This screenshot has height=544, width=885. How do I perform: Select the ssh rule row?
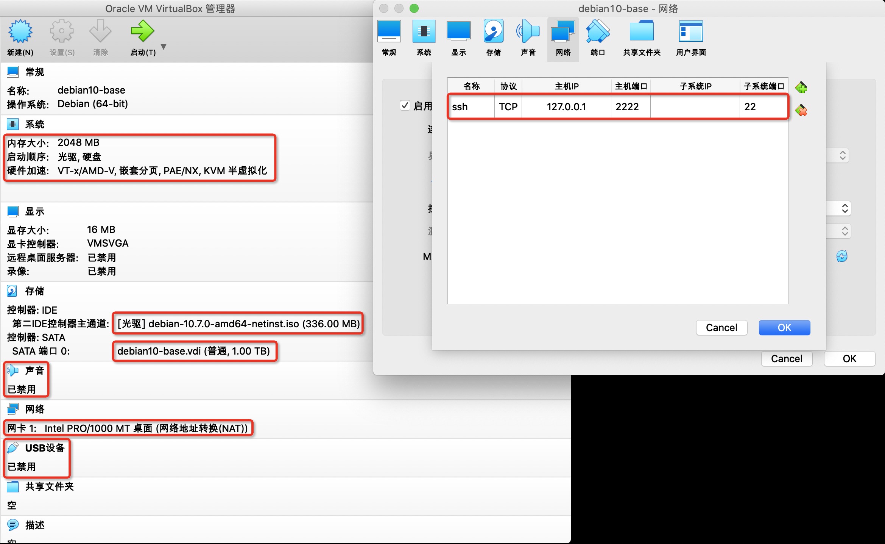[x=471, y=106]
